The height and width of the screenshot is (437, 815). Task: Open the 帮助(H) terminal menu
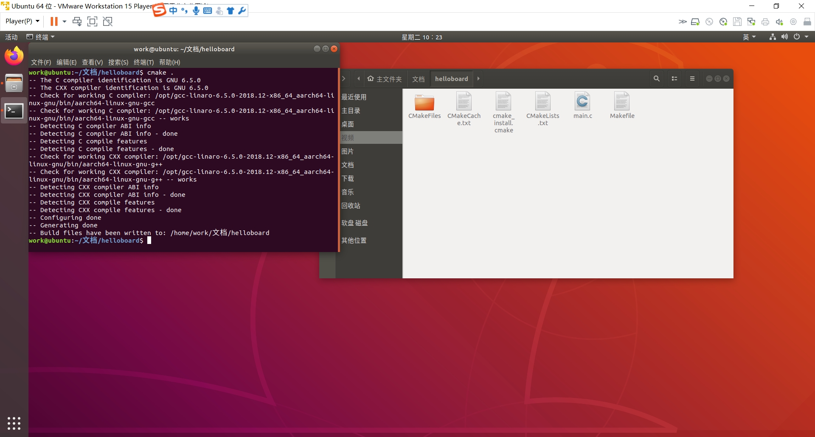[x=169, y=62]
